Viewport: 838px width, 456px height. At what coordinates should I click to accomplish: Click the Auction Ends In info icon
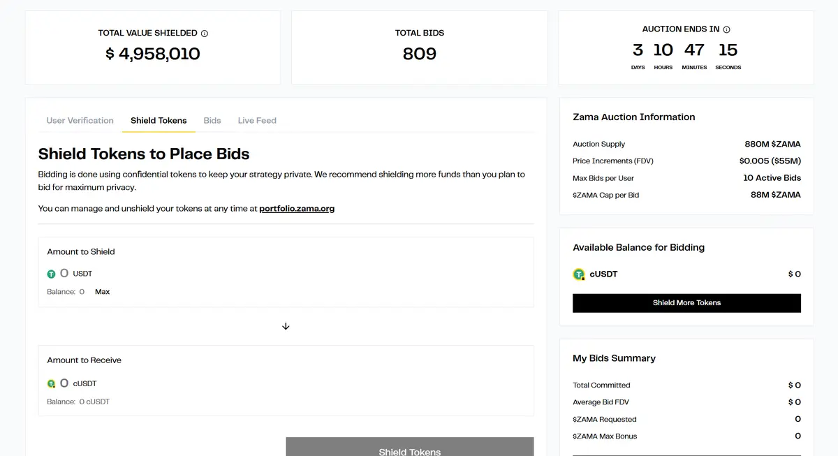726,30
